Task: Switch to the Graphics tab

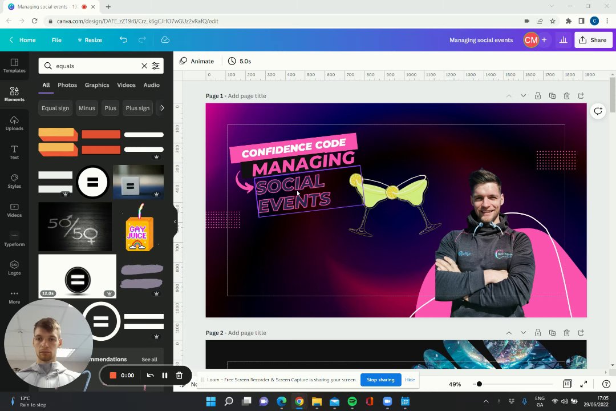Action: point(97,85)
